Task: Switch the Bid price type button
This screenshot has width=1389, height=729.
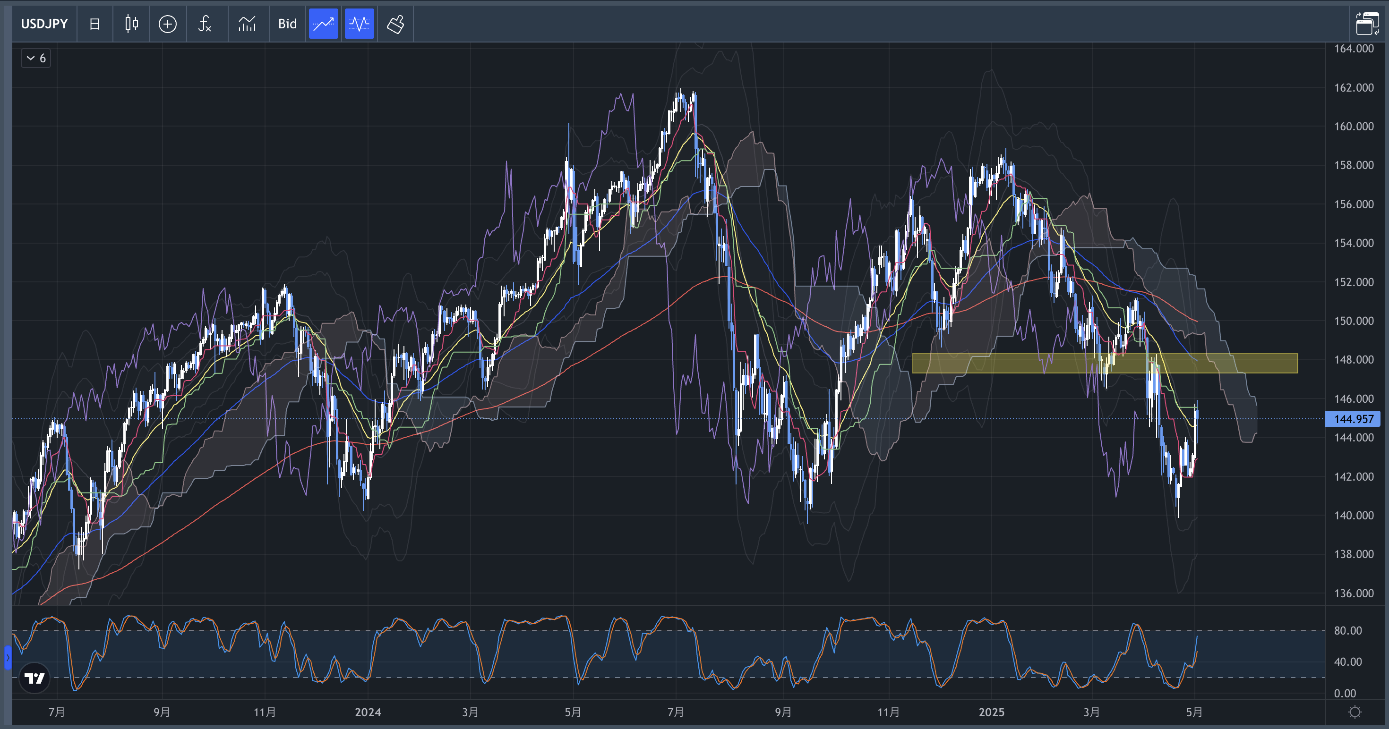Action: 287,24
